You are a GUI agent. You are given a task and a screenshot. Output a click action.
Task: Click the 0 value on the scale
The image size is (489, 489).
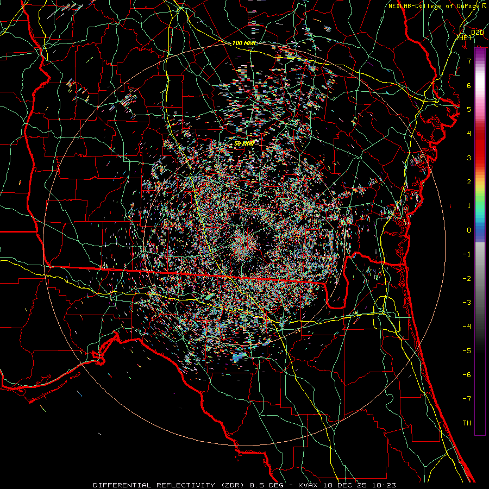pyautogui.click(x=469, y=230)
